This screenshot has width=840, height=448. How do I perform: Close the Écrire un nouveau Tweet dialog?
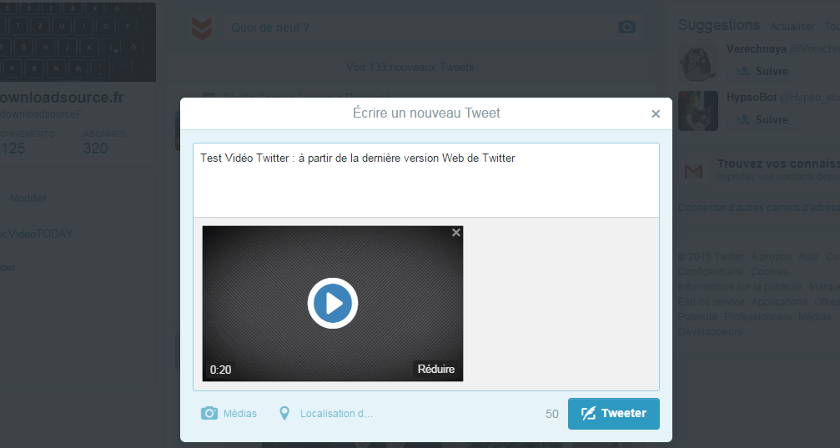point(656,113)
